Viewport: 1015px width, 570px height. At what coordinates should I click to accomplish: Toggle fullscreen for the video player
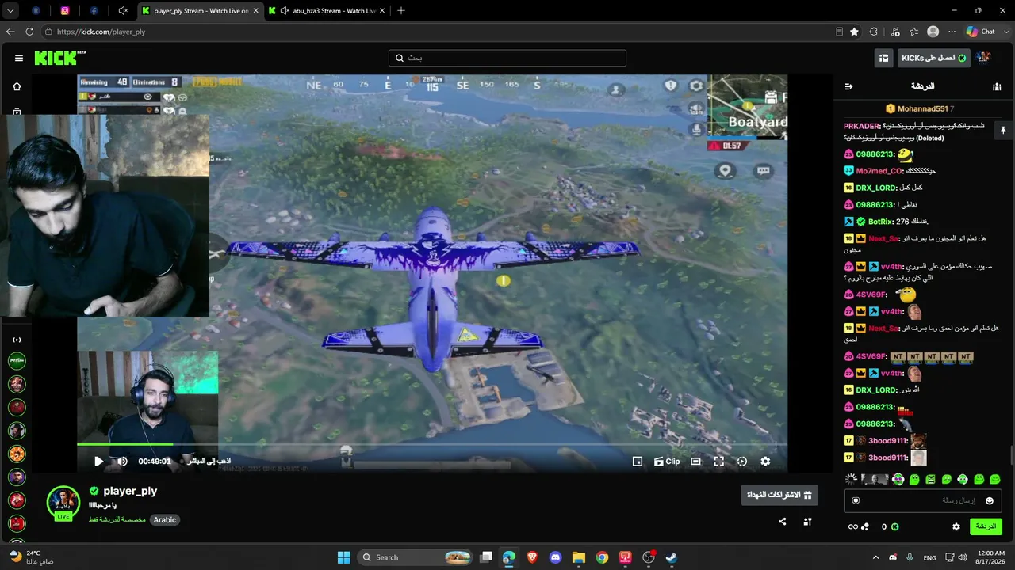(x=718, y=462)
